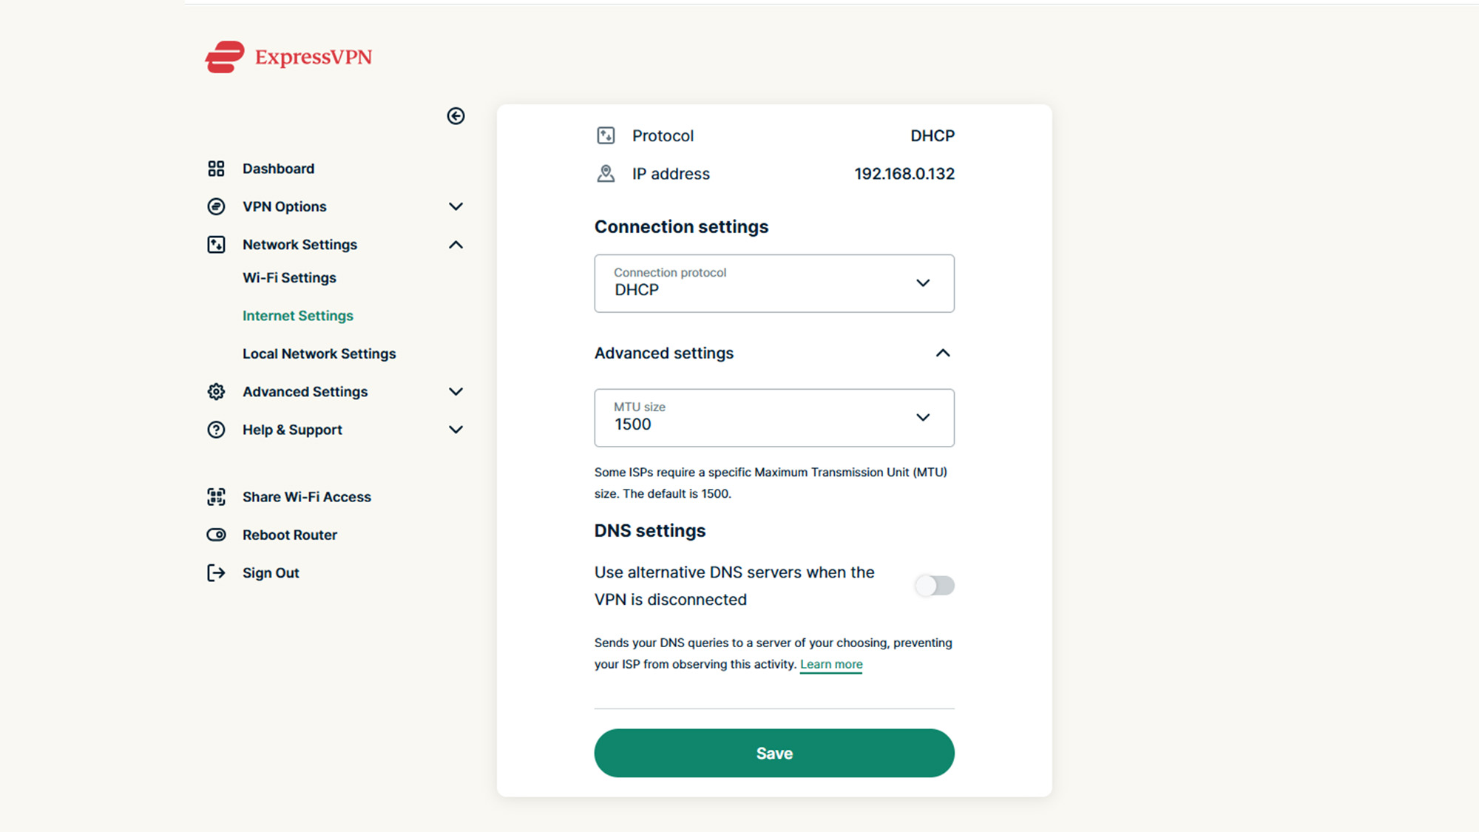Open Wi-Fi Settings in the sidebar
Screen dimensions: 1479x832
point(289,278)
